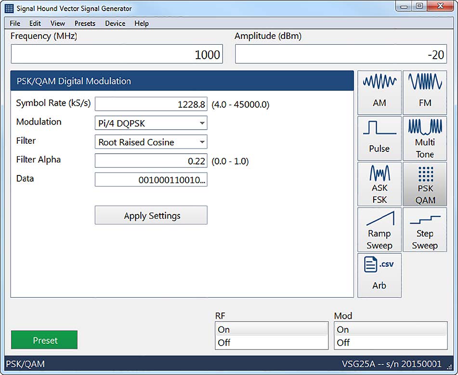Expand the Modulation Pi/4 DQPSK dropdown
Screen dimensions: 458x375
(151, 123)
